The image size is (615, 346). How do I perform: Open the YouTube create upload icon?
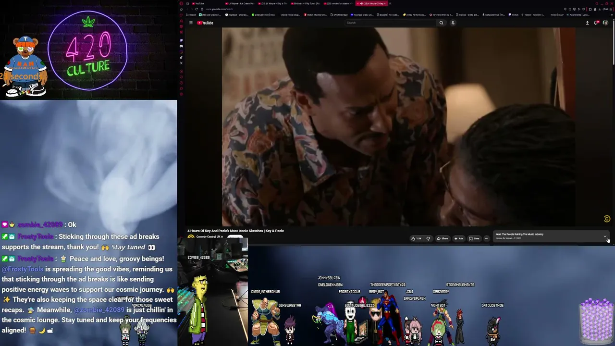coord(587,23)
